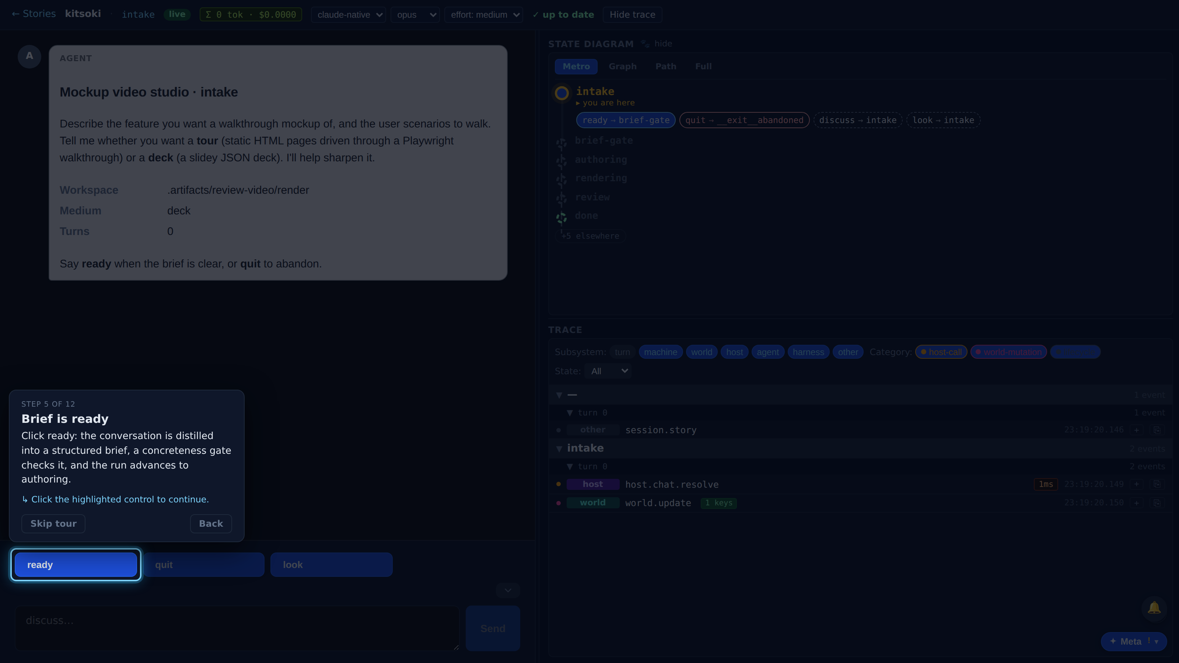Toggle the host subsystem filter chip
Image resolution: width=1179 pixels, height=663 pixels.
coord(734,352)
